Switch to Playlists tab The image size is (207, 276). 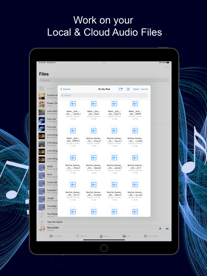81,236
